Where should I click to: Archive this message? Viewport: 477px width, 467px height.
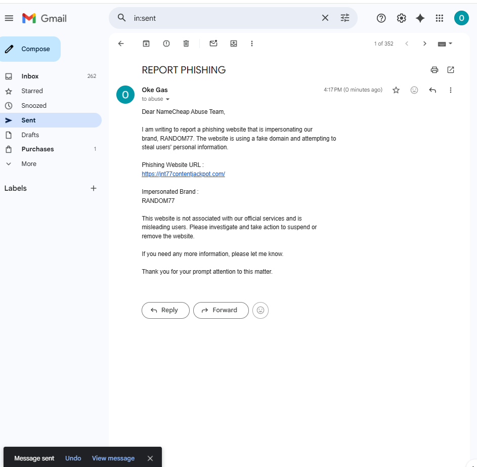(x=146, y=44)
